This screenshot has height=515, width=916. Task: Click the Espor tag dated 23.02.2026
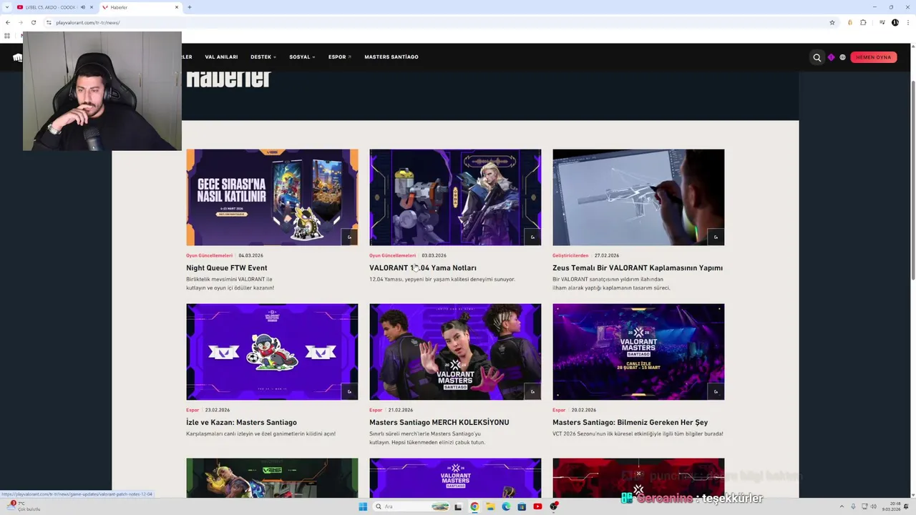[193, 410]
